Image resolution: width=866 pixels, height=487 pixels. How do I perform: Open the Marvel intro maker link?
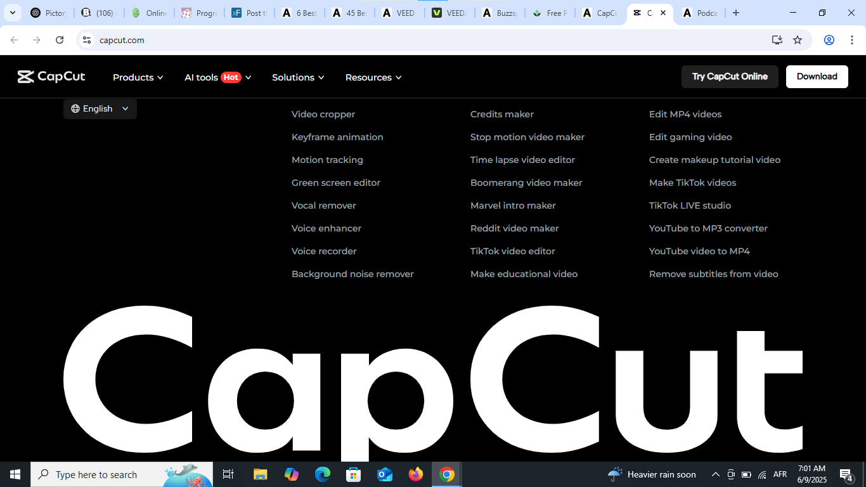click(x=513, y=205)
